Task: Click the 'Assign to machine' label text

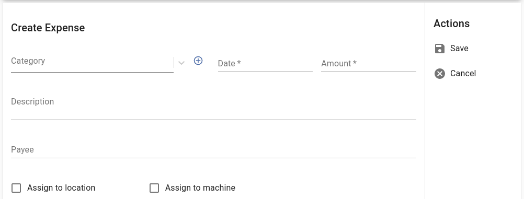Action: pos(200,188)
